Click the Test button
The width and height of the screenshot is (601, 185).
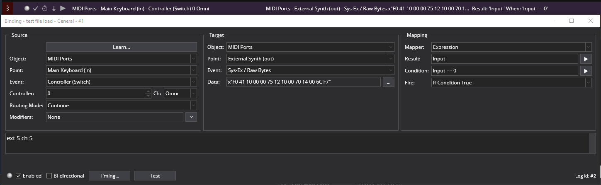click(155, 176)
